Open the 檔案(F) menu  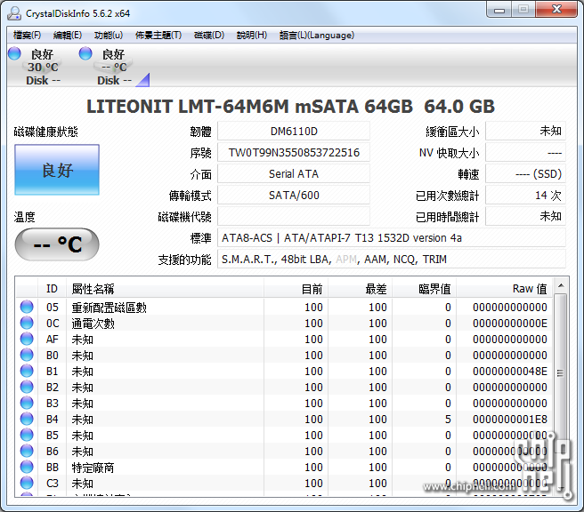[27, 36]
